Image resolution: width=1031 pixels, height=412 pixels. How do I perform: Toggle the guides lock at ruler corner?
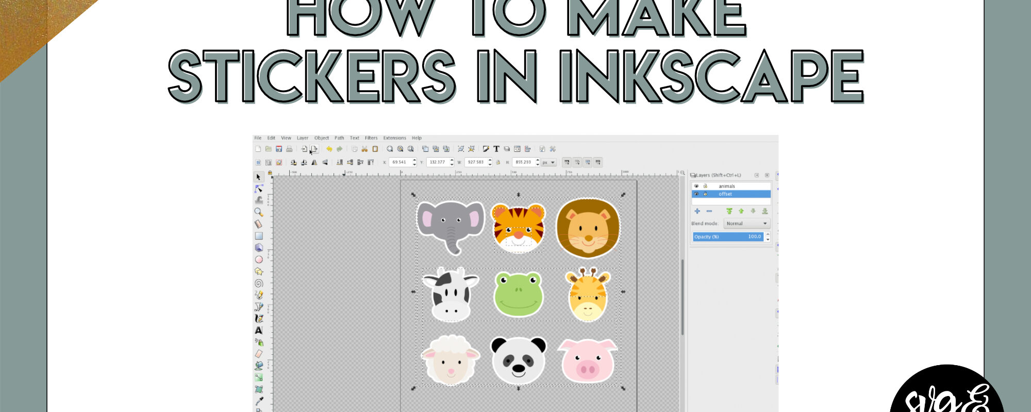269,173
